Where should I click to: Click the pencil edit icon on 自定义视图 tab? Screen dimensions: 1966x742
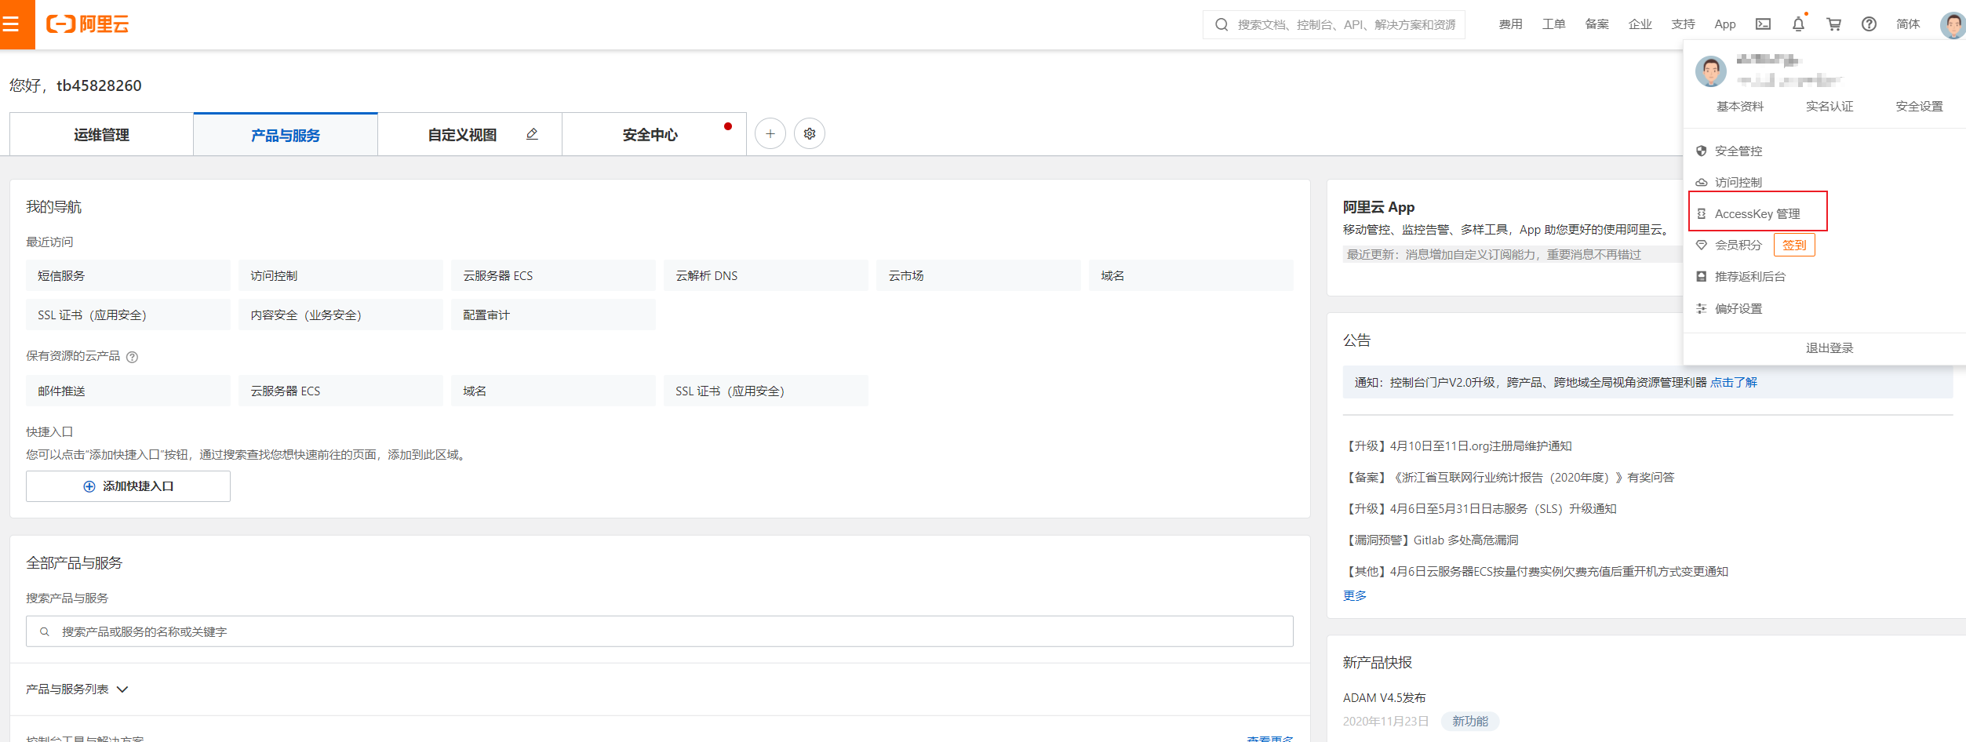tap(532, 134)
